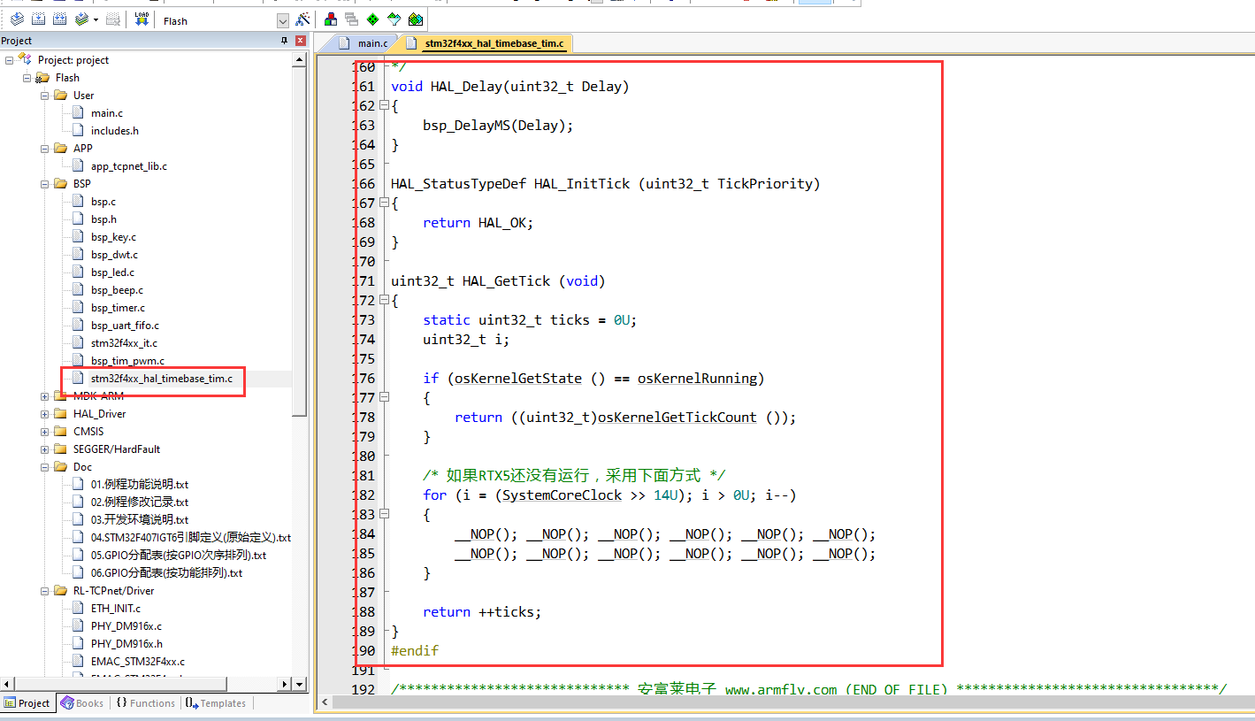
Task: Select PHY_DM916x.c in the project tree
Action: point(126,626)
